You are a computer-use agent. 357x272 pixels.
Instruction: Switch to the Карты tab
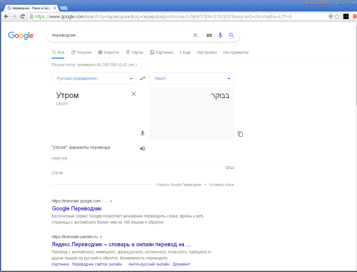pyautogui.click(x=135, y=52)
